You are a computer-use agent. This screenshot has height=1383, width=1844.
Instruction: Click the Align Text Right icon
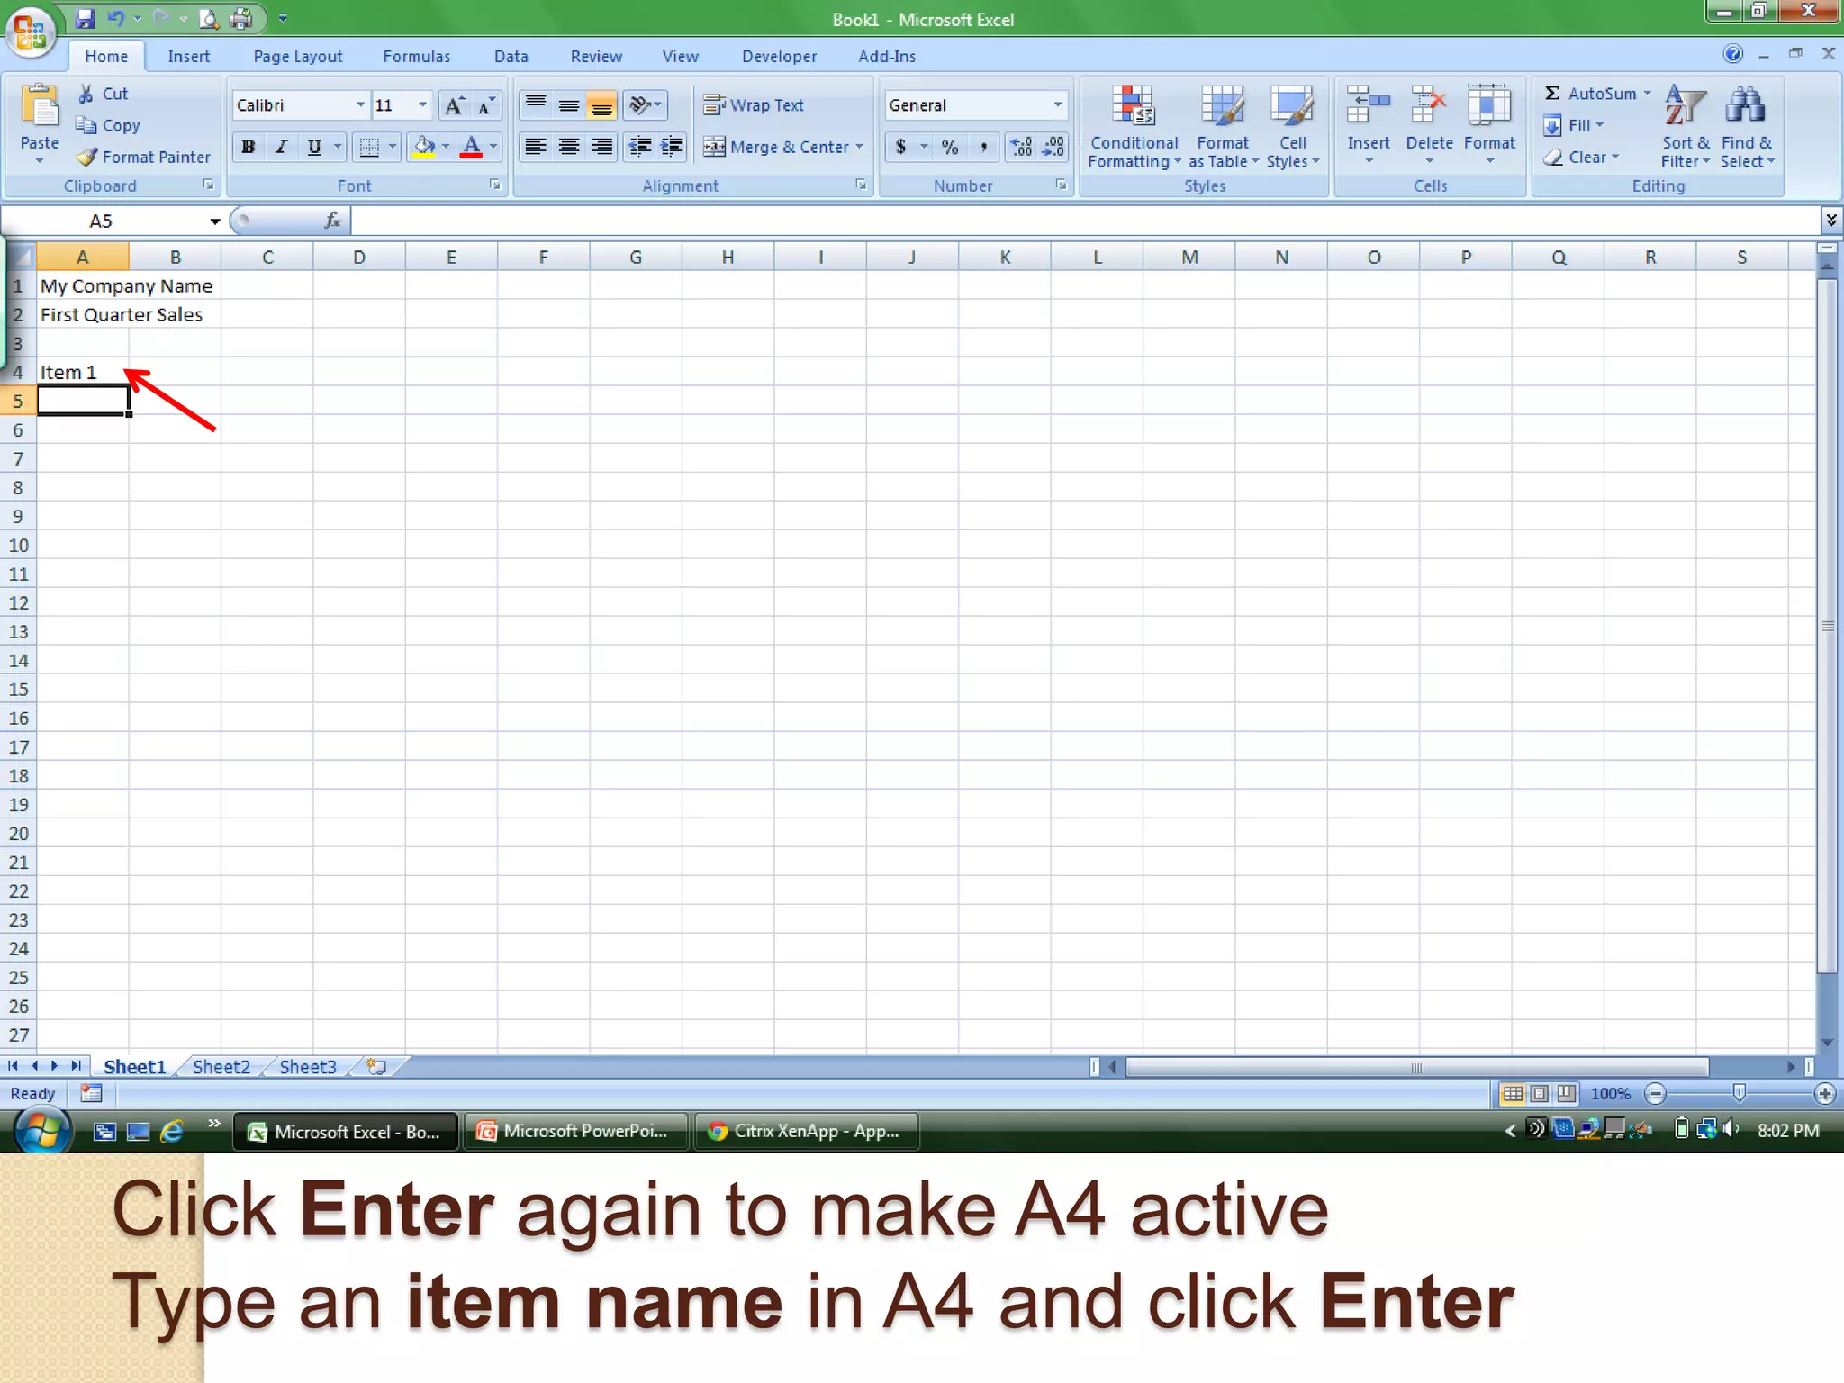[x=601, y=147]
